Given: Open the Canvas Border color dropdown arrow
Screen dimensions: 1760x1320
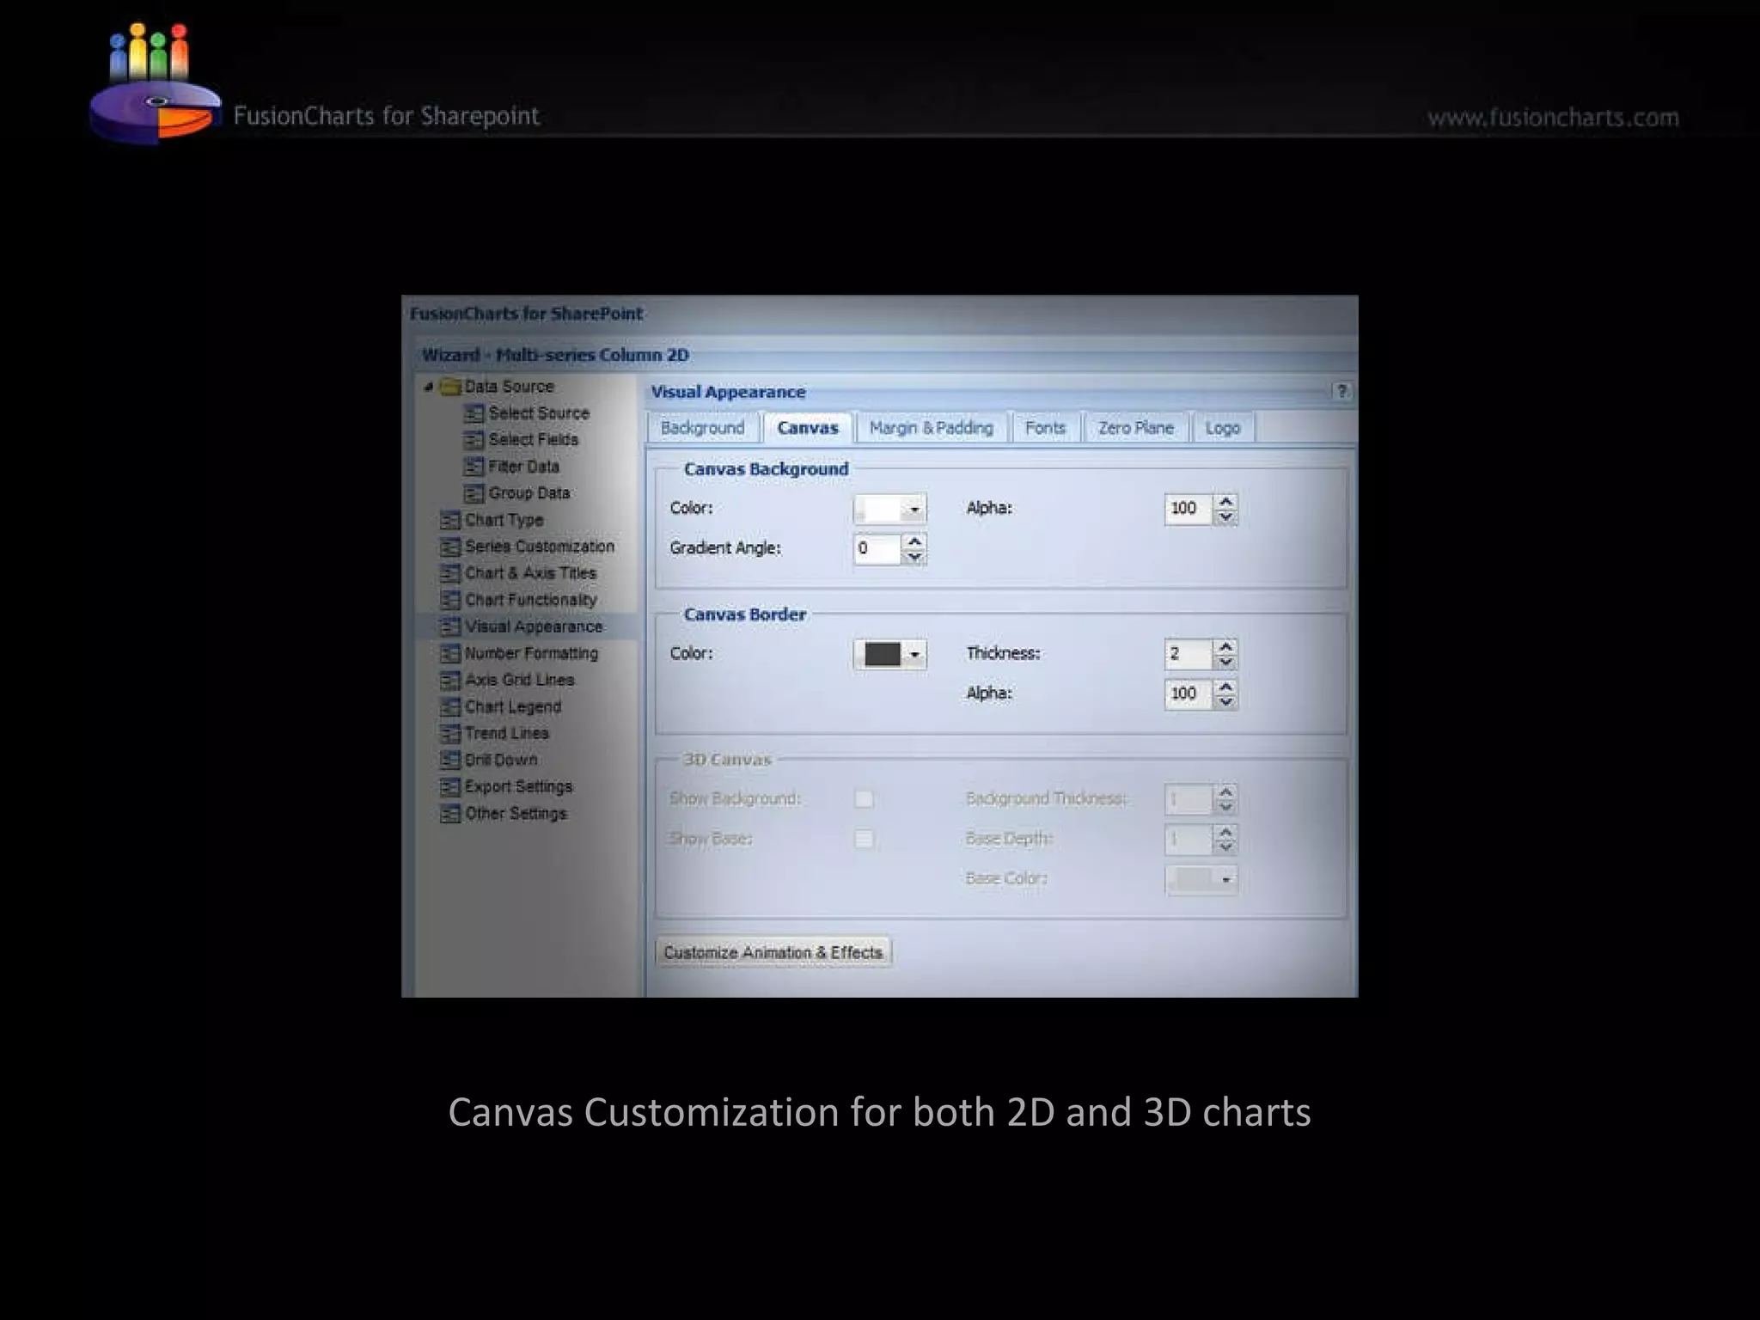Looking at the screenshot, I should pos(914,655).
